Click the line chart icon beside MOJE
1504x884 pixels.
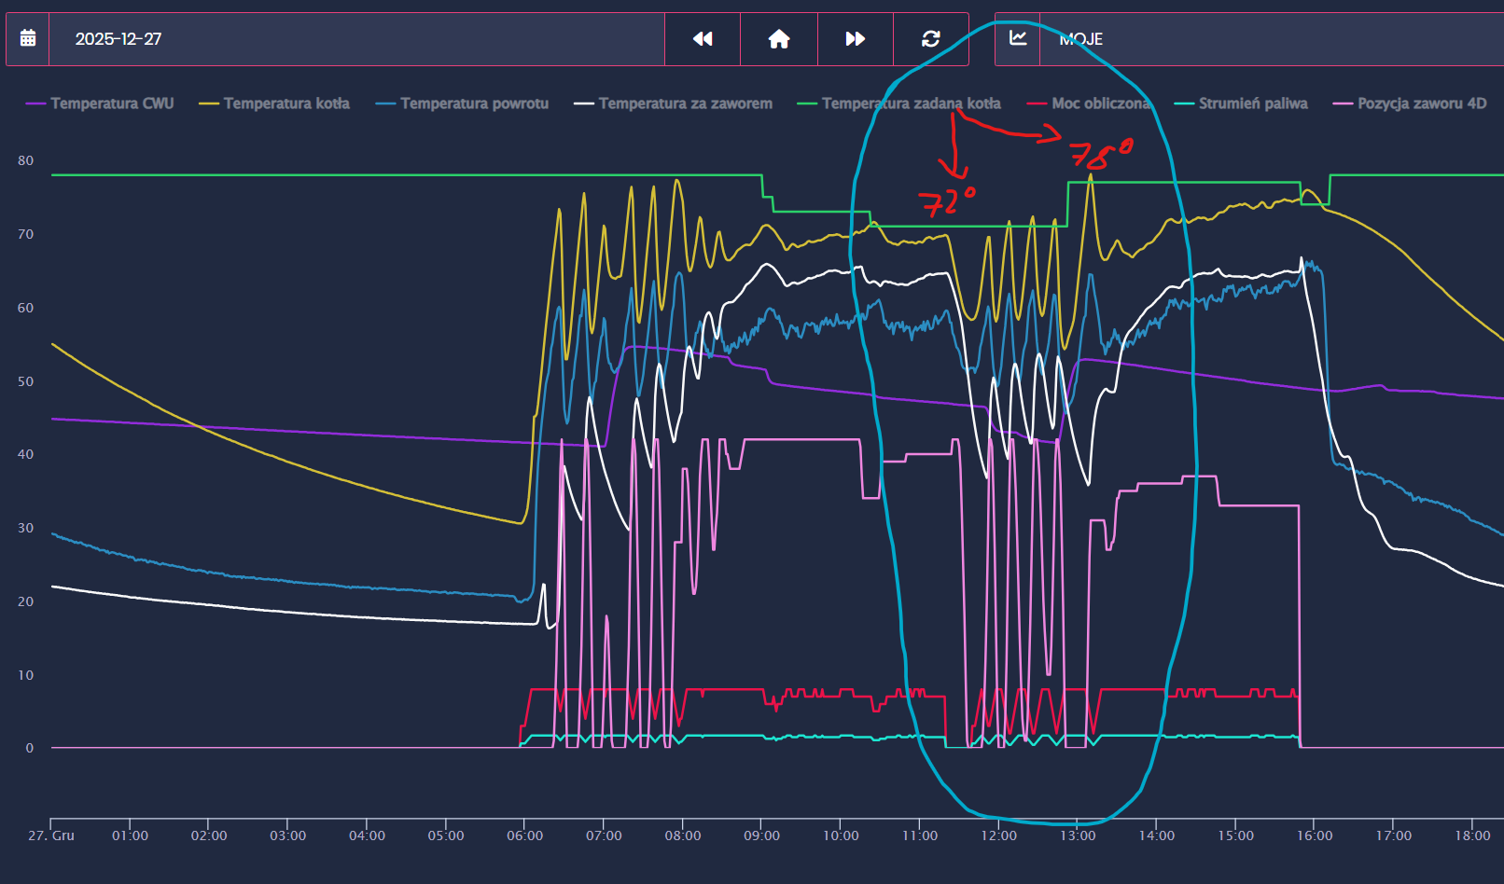(1018, 39)
